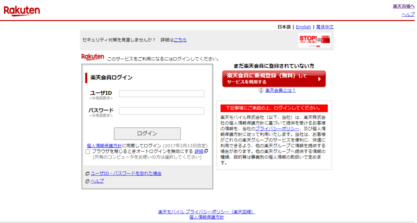Click the info icon beside 楽天会員とは？
The width and height of the screenshot is (417, 223).
tap(261, 90)
